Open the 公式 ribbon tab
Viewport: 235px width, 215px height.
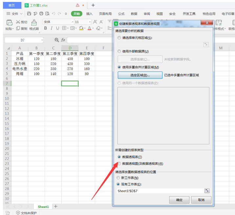[x=121, y=14]
